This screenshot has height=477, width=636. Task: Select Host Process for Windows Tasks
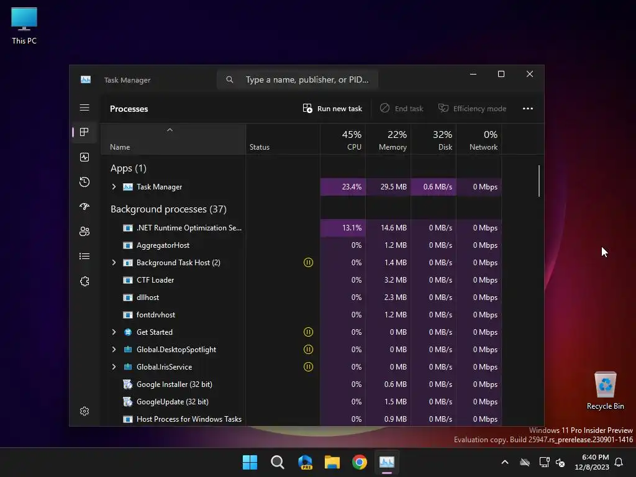(x=301, y=419)
